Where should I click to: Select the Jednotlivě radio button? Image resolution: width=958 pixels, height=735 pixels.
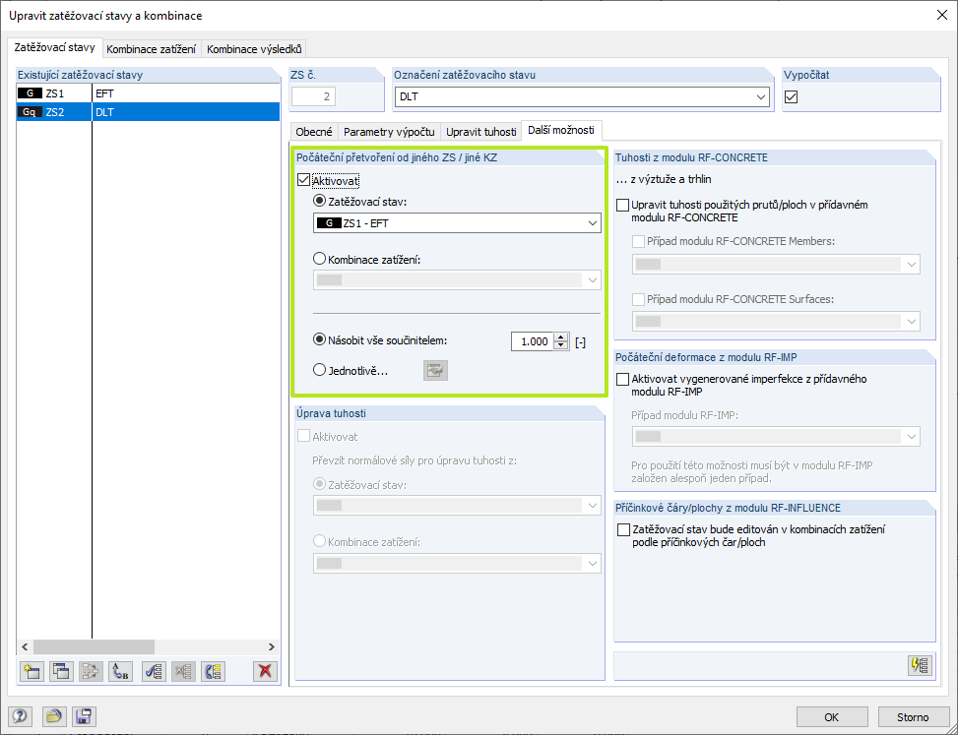pos(320,370)
